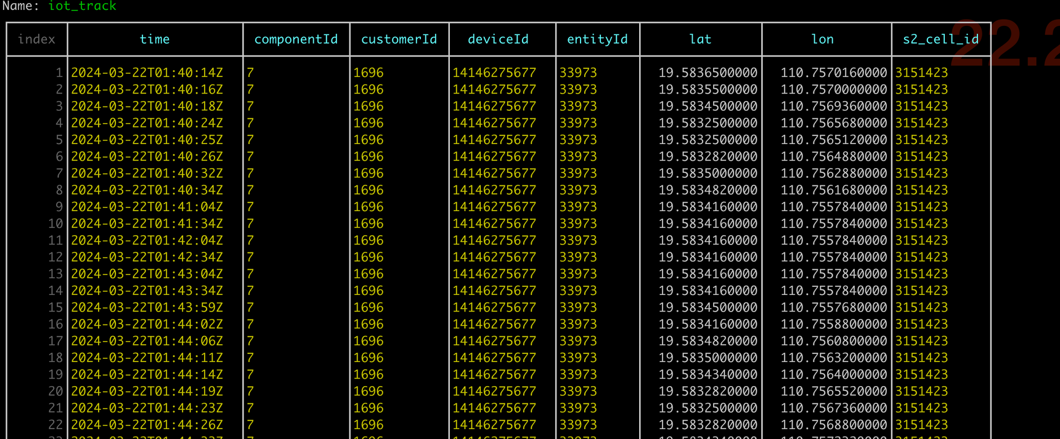The image size is (1060, 439).
Task: Click timestamp 2024-03-22T01:40:14Z
Action: pos(147,73)
